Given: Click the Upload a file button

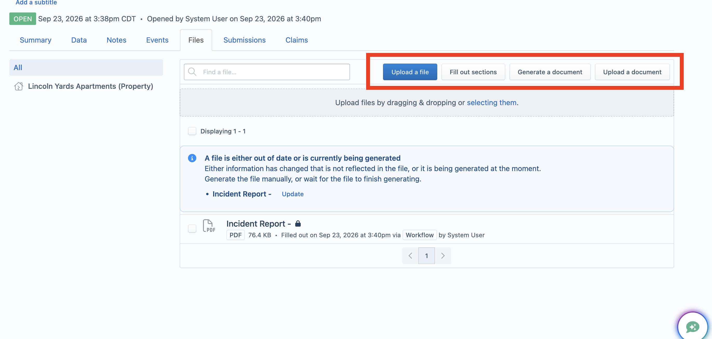Looking at the screenshot, I should (410, 72).
